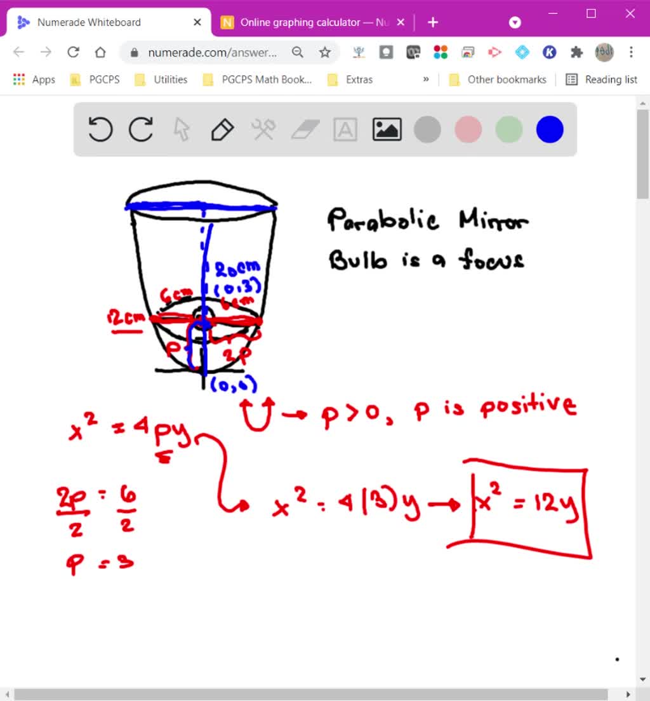This screenshot has height=701, width=650.
Task: Open the Extras bookmark folder
Action: point(350,79)
